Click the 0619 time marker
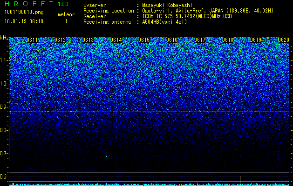 pyautogui.click(x=256, y=40)
